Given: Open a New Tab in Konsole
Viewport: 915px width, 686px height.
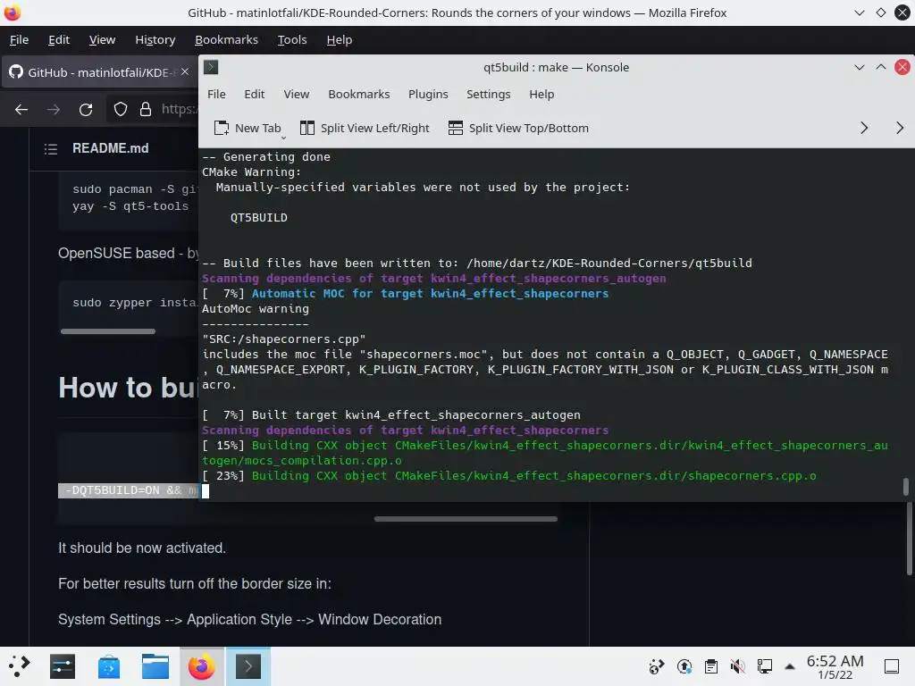Looking at the screenshot, I should click(248, 128).
